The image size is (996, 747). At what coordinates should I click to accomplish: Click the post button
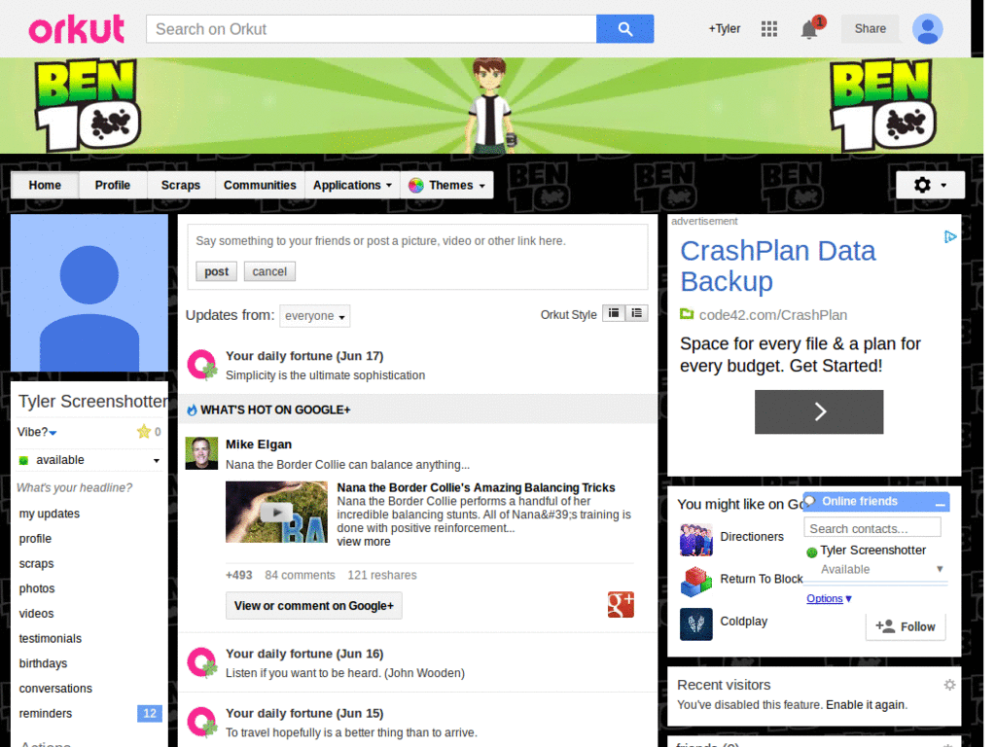pos(216,271)
